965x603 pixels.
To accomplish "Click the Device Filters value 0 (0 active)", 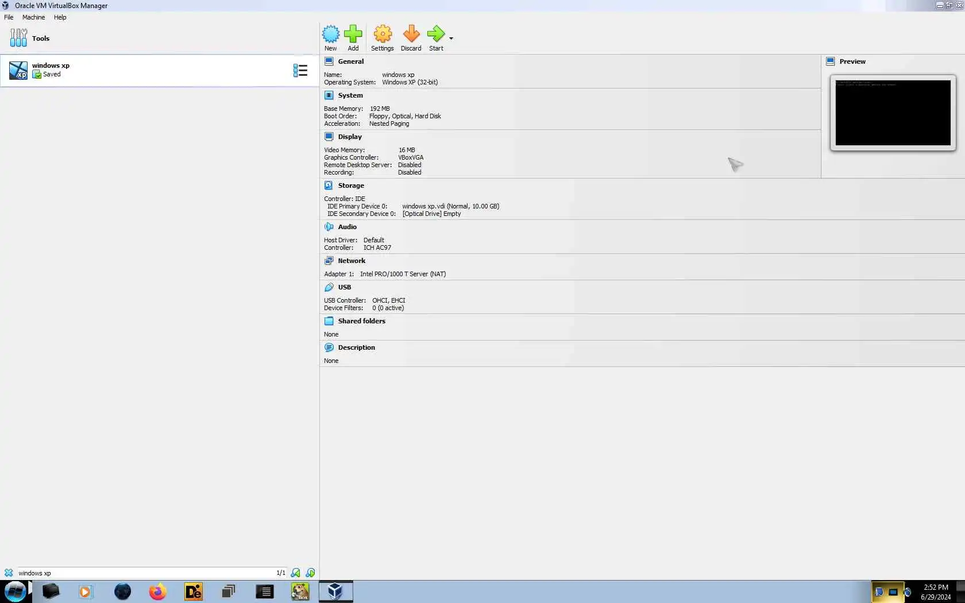I will pos(388,308).
